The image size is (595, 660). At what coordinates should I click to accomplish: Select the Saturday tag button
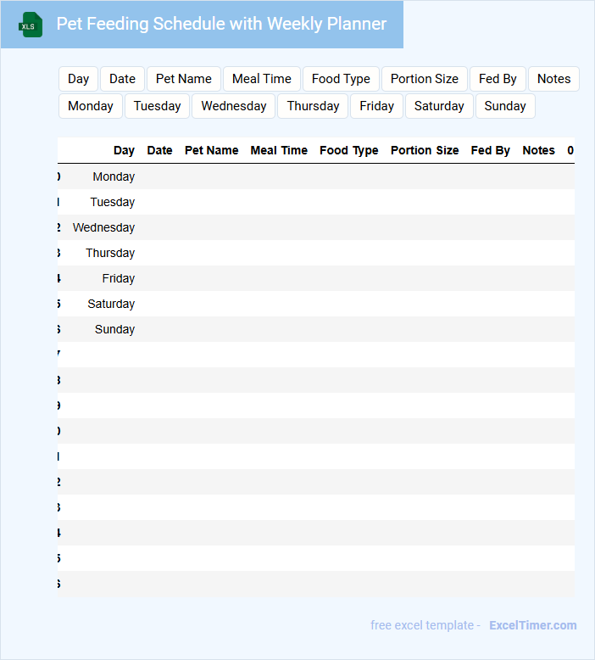[x=439, y=106]
